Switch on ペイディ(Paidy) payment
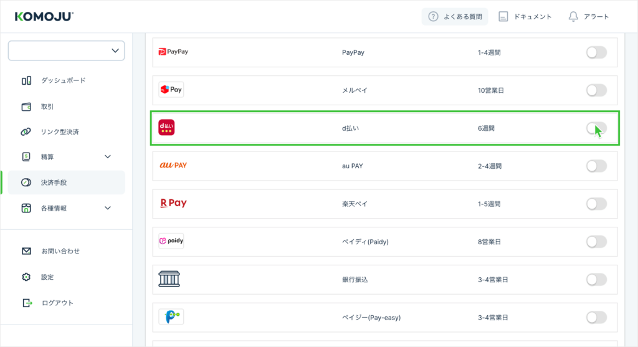 pos(596,241)
